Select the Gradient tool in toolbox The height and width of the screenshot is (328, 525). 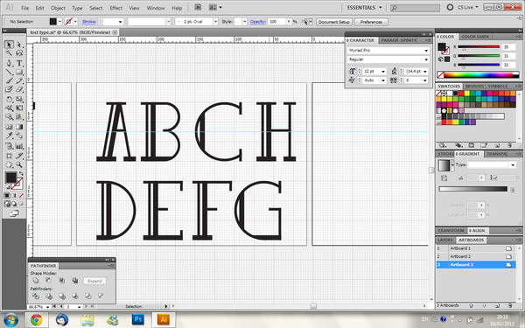click(19, 127)
